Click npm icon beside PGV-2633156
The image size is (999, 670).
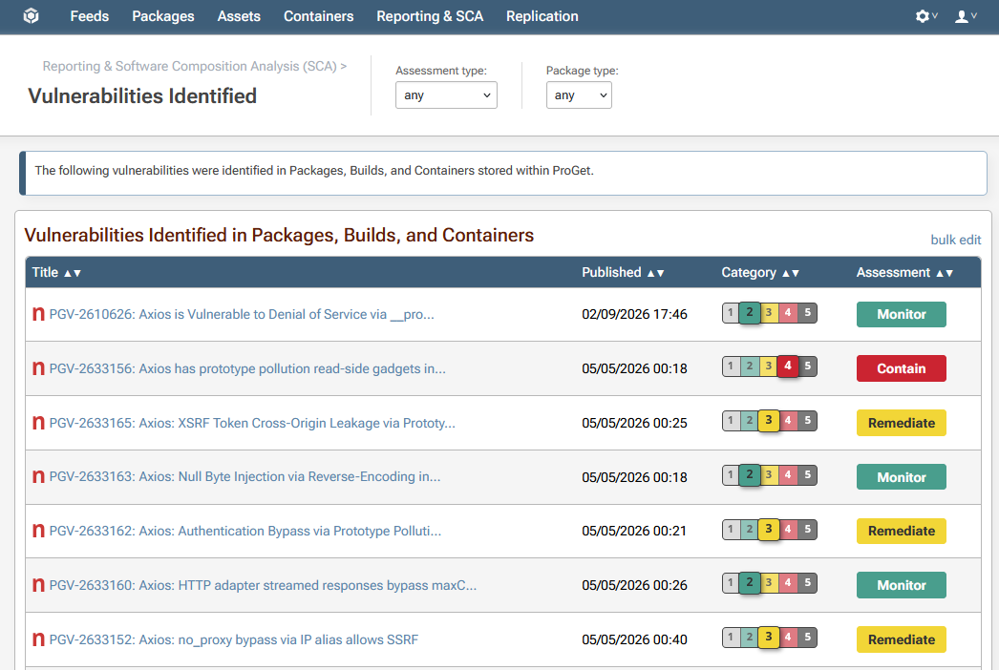pos(39,368)
